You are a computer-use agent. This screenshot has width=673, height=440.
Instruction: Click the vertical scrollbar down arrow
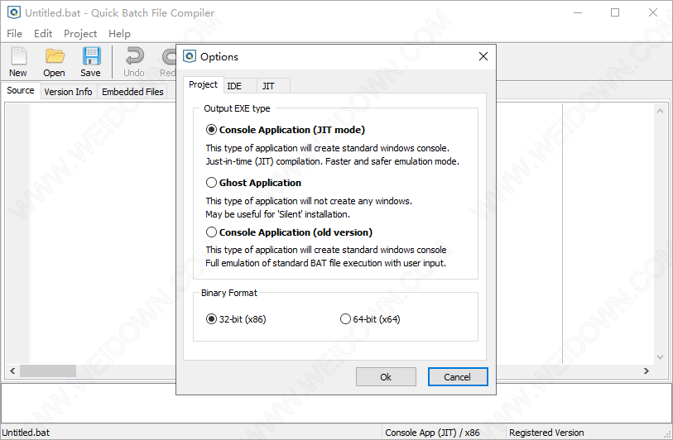point(660,357)
